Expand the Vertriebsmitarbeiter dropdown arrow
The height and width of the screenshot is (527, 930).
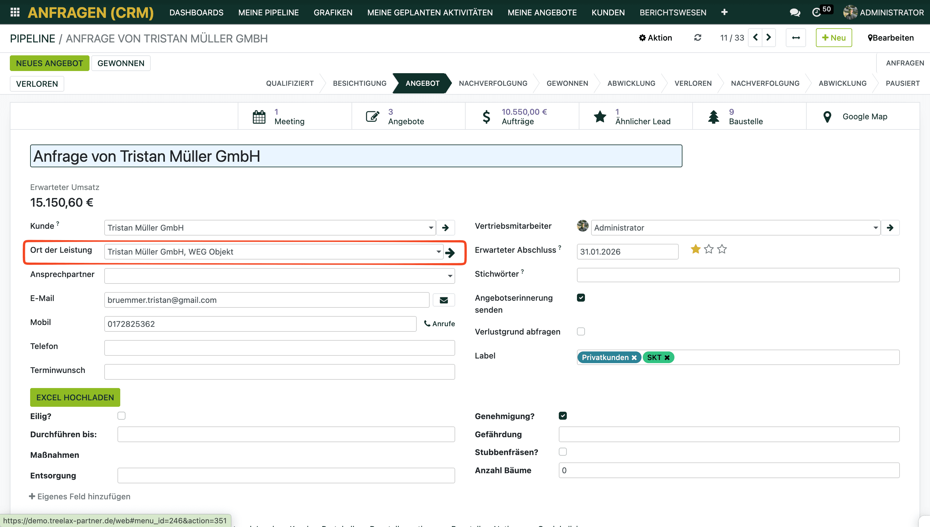pyautogui.click(x=875, y=228)
